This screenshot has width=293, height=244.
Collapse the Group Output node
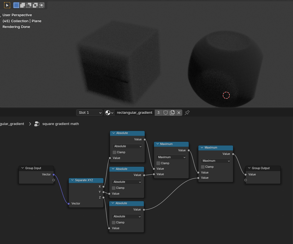(249, 168)
